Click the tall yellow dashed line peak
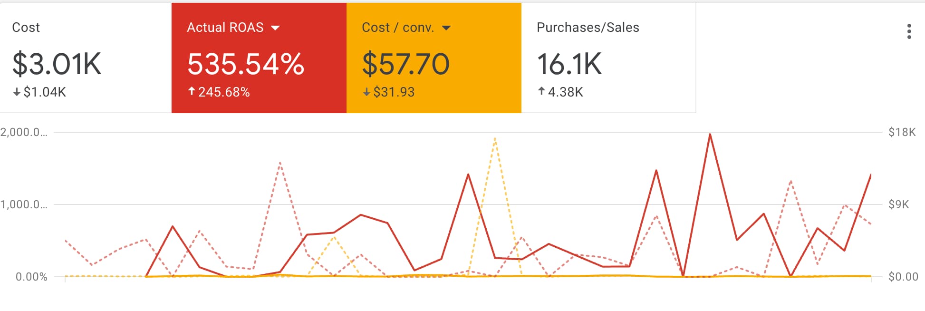The height and width of the screenshot is (311, 925). [x=495, y=139]
